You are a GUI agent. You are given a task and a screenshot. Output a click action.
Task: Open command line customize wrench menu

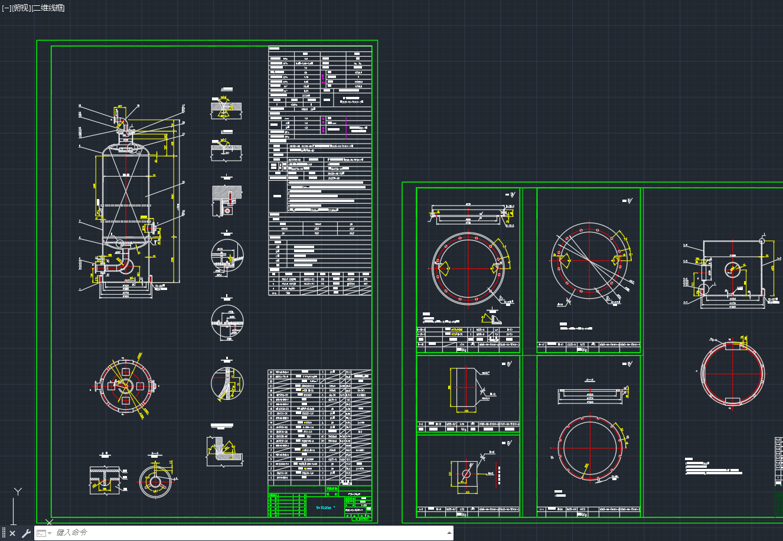click(x=26, y=533)
